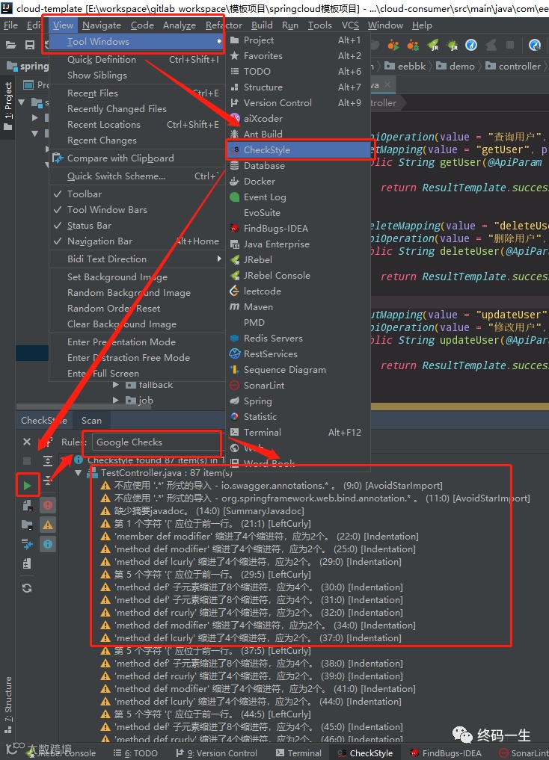This screenshot has width=549, height=760.
Task: Open Redis Servers tool window entry
Action: (298, 339)
